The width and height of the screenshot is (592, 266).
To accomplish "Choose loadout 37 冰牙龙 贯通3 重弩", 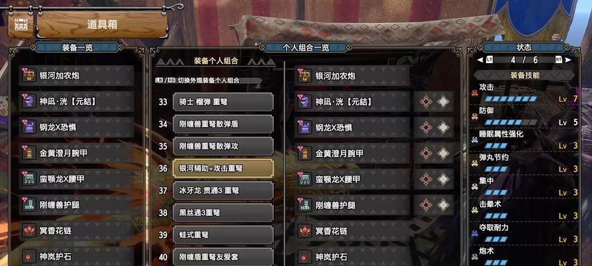I will 223,191.
